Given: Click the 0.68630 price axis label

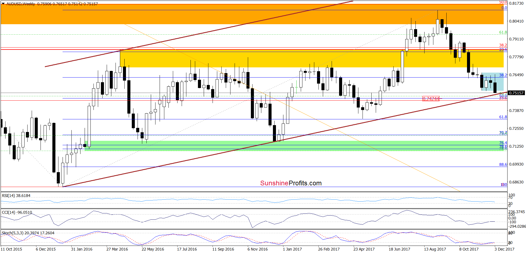Looking at the screenshot, I should tap(516, 182).
